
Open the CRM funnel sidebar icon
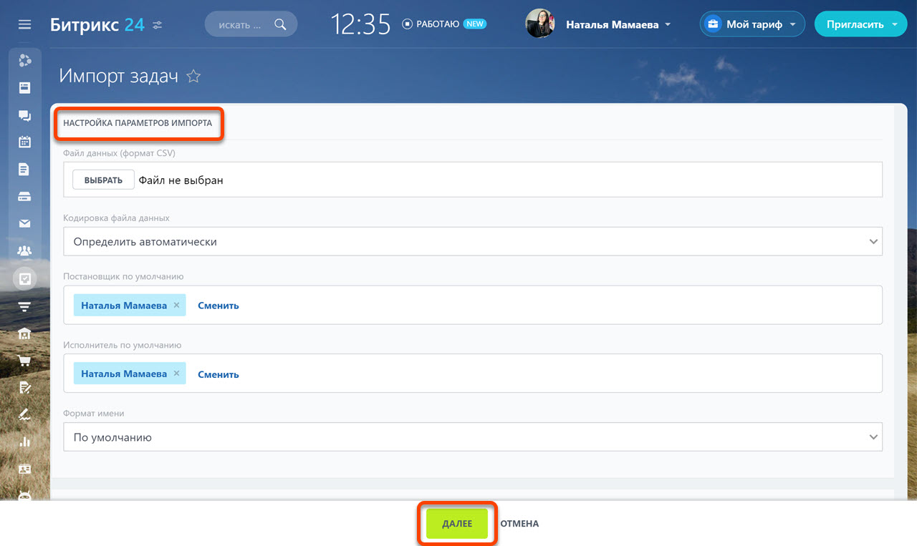[x=25, y=306]
